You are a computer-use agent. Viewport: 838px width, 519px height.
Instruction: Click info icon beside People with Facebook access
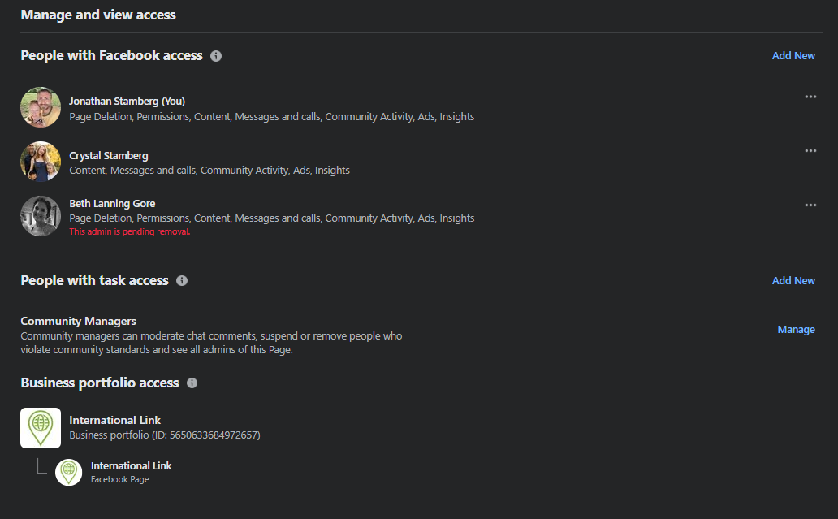click(x=216, y=56)
